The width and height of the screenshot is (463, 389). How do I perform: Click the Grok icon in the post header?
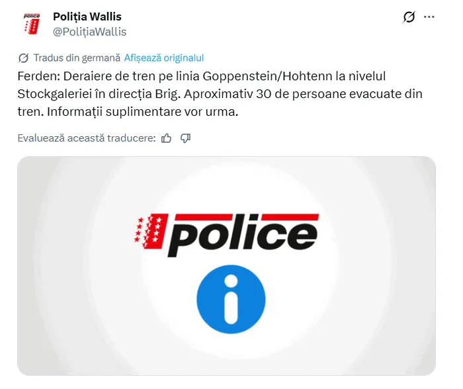(x=409, y=17)
